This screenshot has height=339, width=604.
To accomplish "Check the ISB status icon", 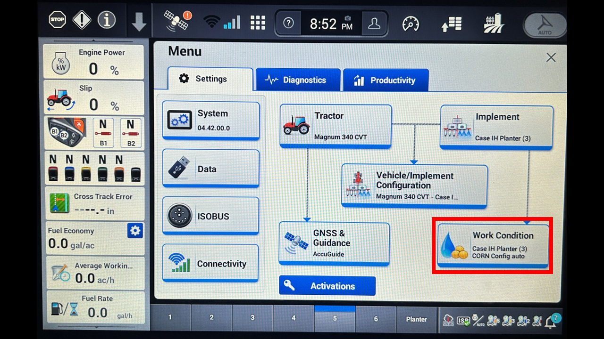I will 463,321.
